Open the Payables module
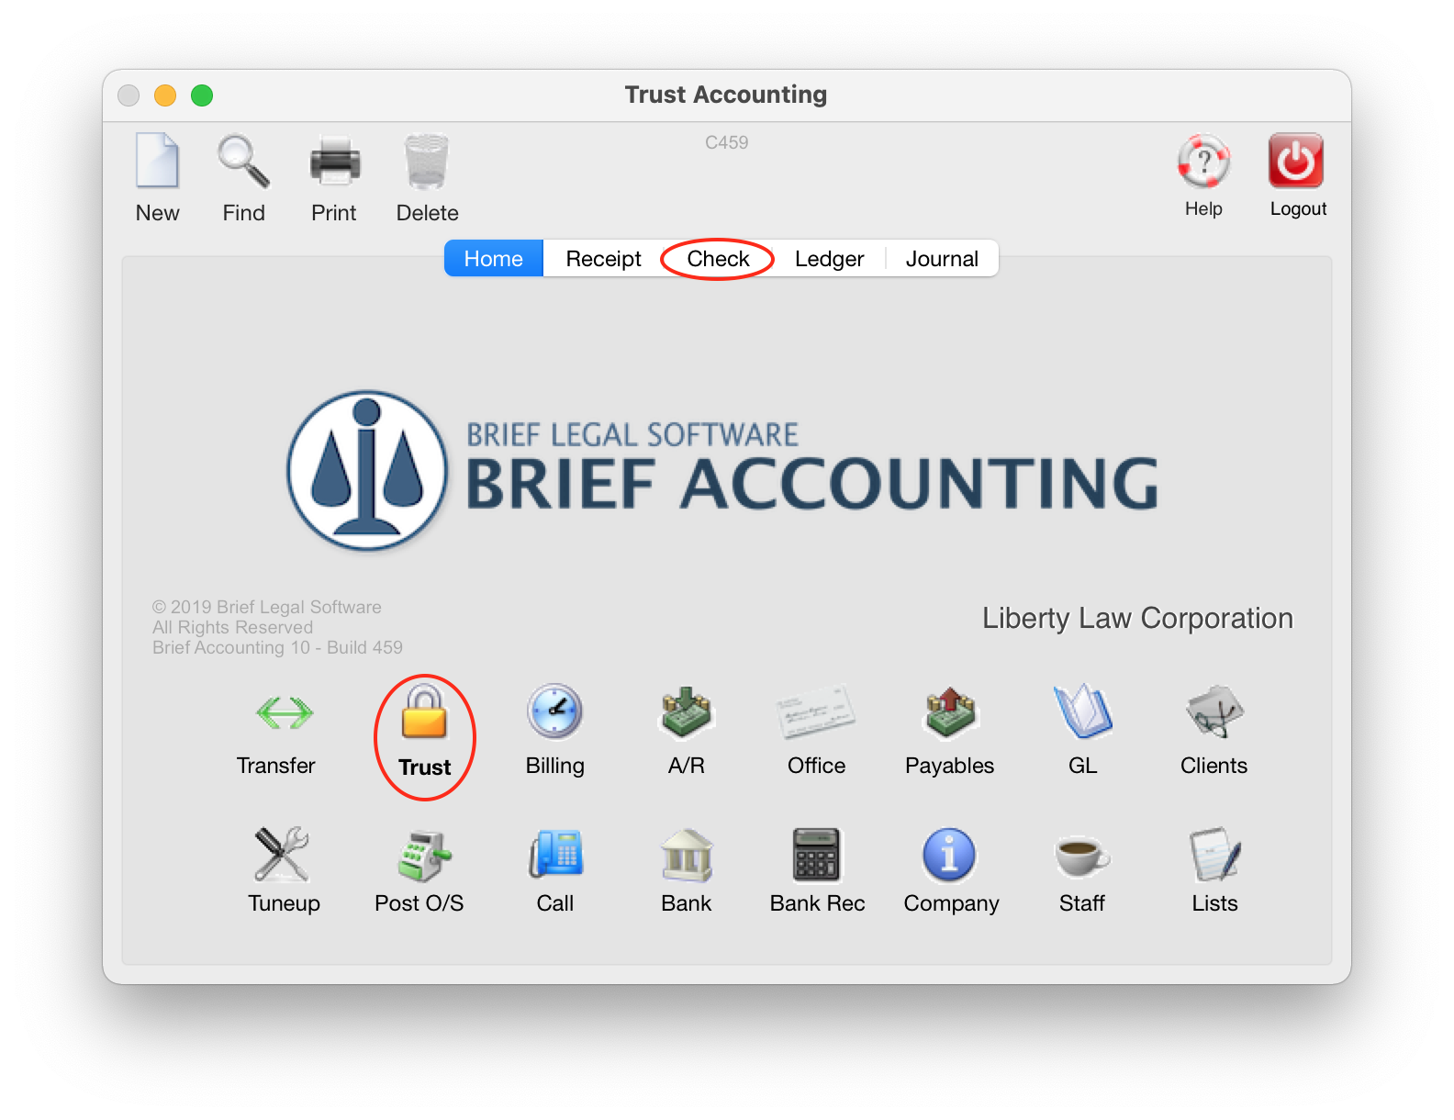1454x1120 pixels. point(950,712)
